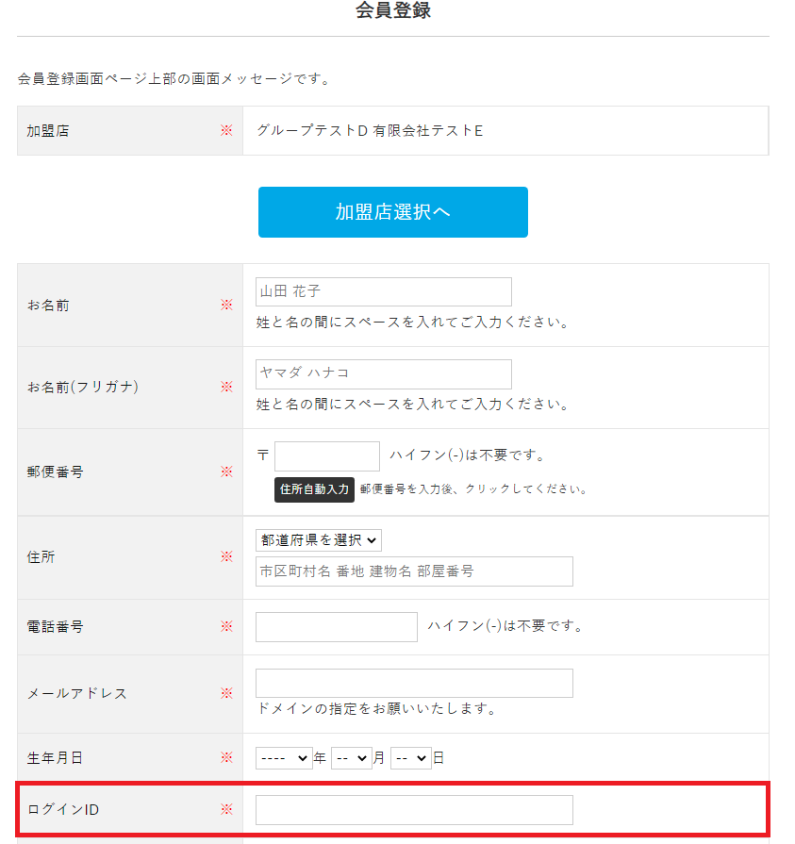
Task: Click the street address input field
Action: 414,571
